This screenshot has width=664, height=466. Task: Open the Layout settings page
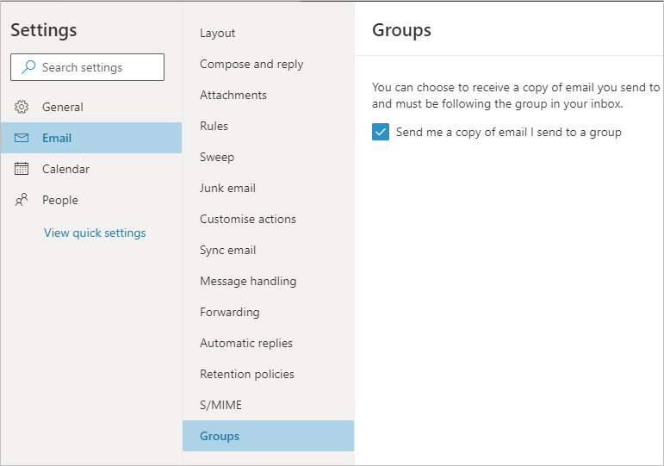click(x=217, y=33)
